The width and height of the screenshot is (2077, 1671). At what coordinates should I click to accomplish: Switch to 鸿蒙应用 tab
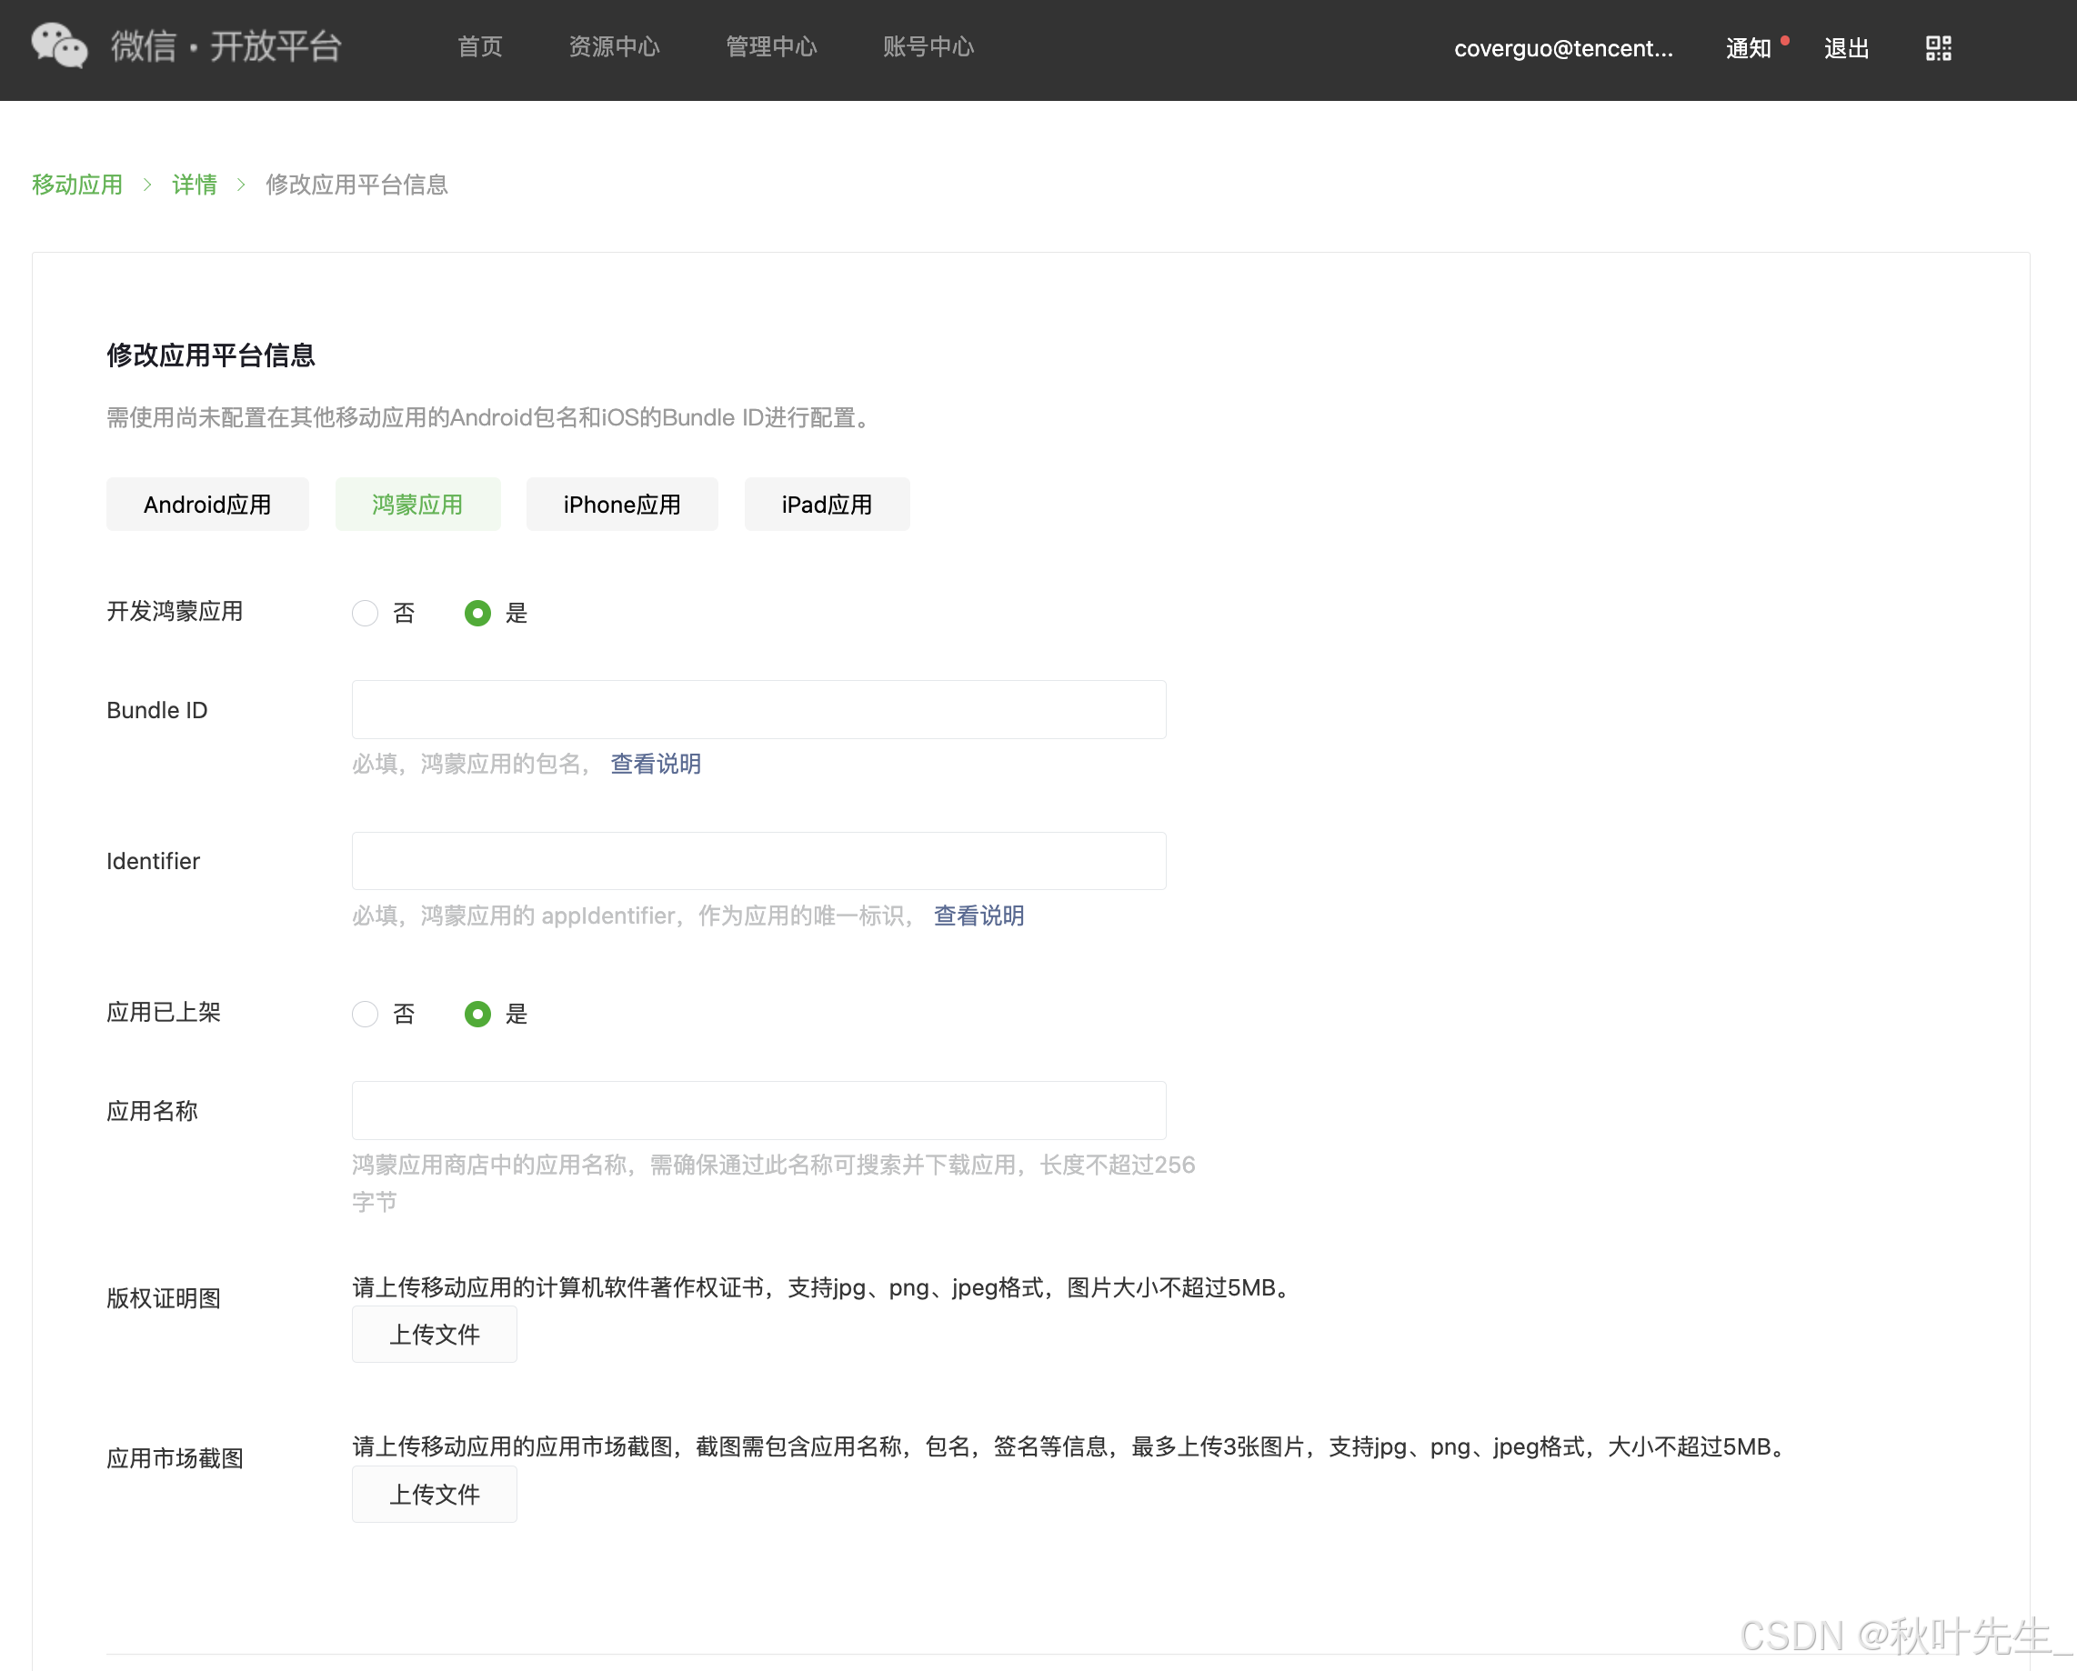click(x=417, y=505)
